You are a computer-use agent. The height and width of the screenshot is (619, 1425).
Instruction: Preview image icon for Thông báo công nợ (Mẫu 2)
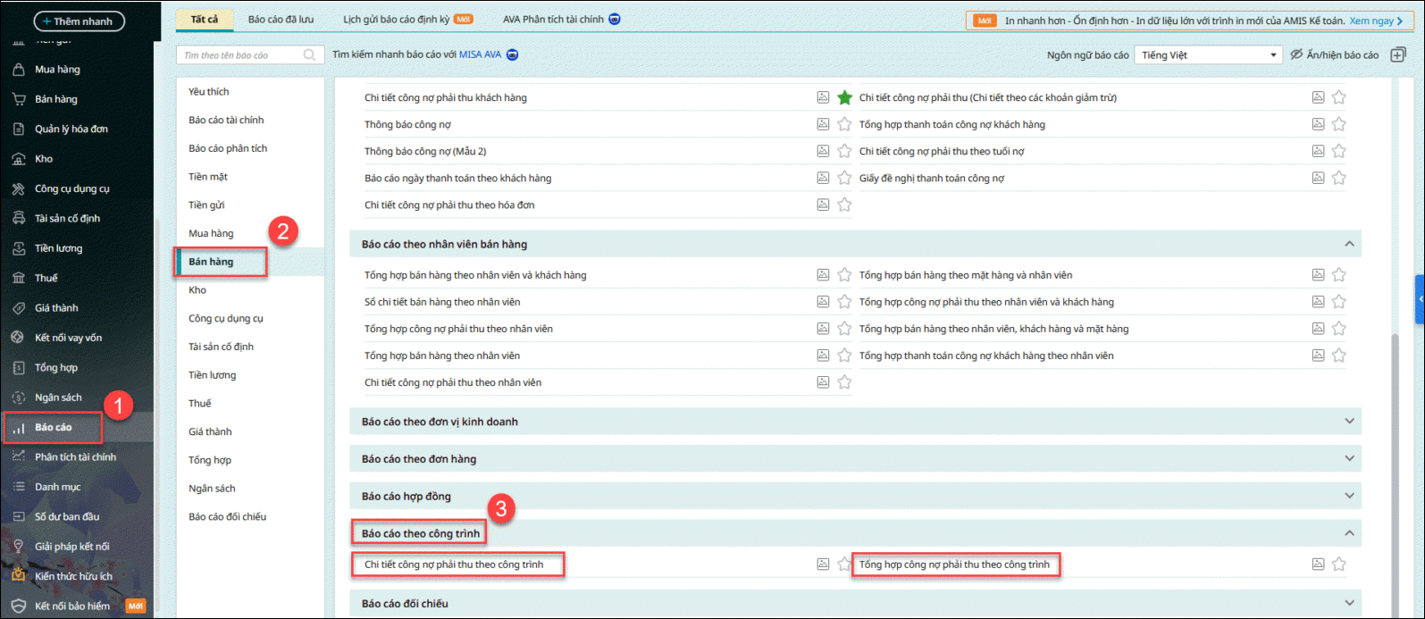pyautogui.click(x=823, y=151)
